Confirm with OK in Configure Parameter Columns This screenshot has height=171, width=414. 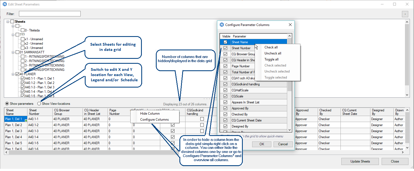click(261, 144)
